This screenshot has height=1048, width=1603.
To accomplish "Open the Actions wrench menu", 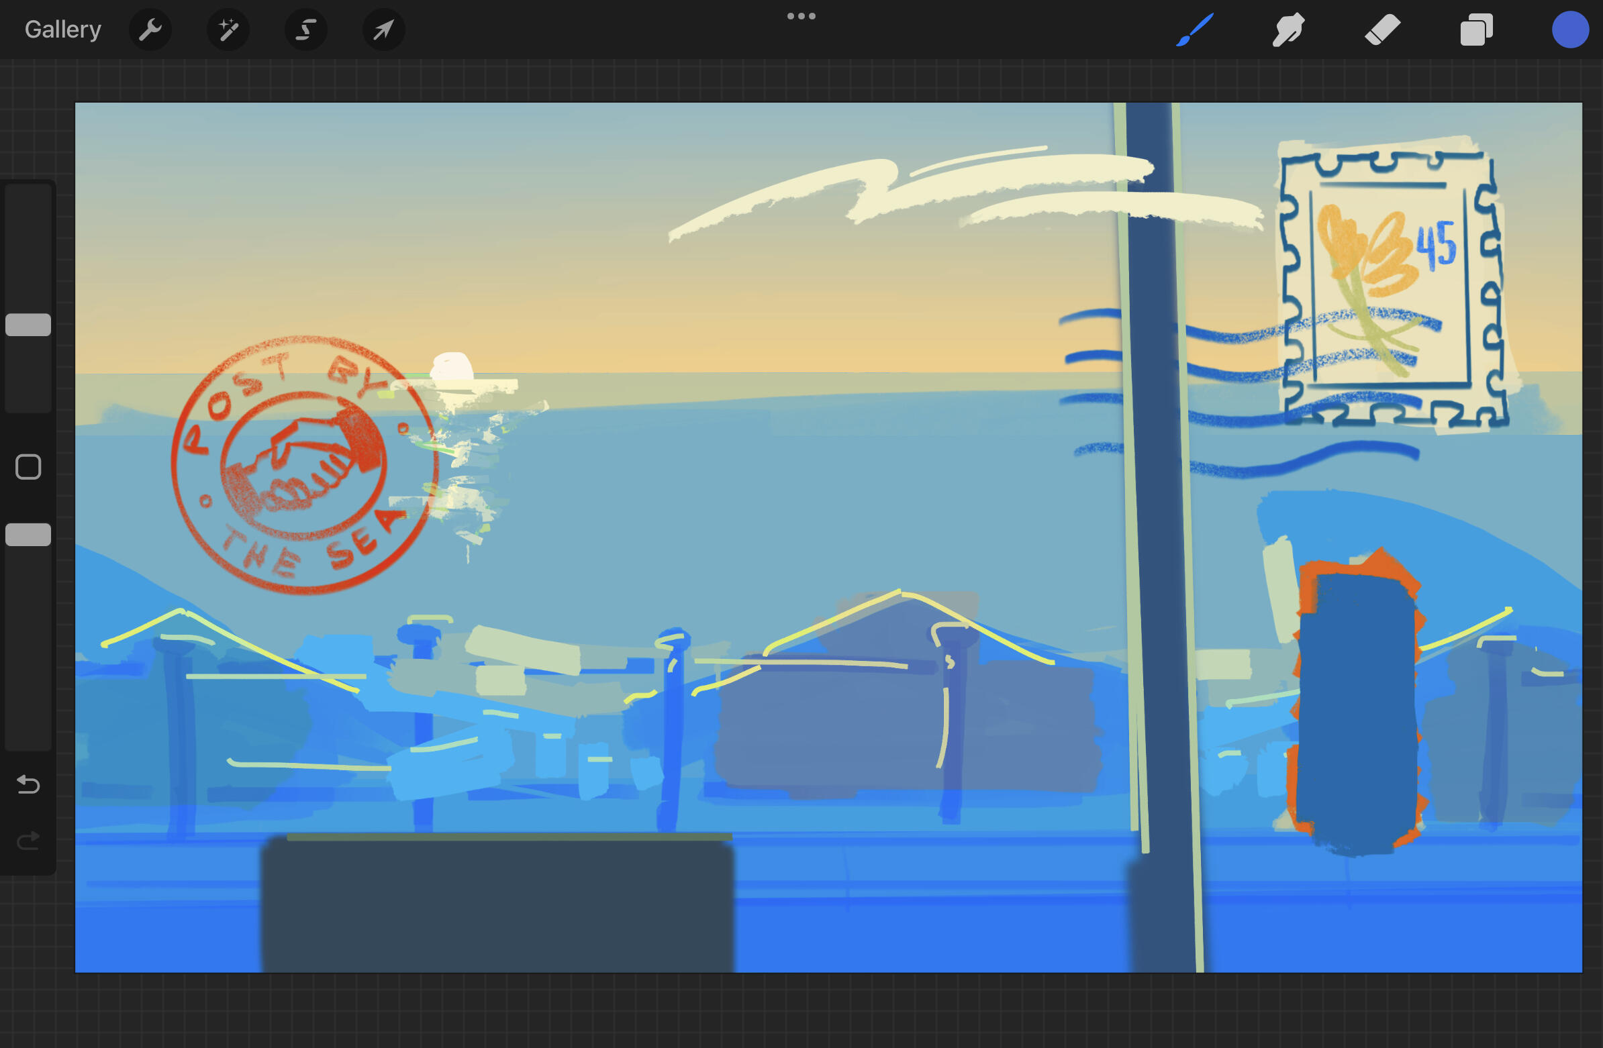I will coord(150,30).
